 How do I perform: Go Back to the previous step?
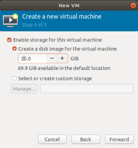click(x=86, y=139)
